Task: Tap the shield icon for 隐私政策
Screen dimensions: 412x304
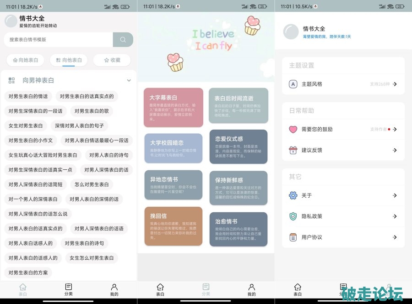Action: click(x=293, y=216)
